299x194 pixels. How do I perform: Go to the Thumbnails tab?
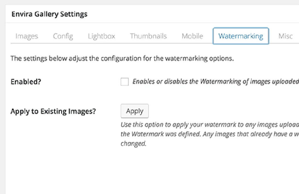click(x=148, y=36)
